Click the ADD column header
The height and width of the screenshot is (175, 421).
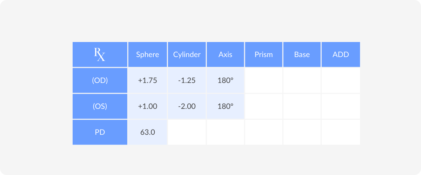(341, 55)
